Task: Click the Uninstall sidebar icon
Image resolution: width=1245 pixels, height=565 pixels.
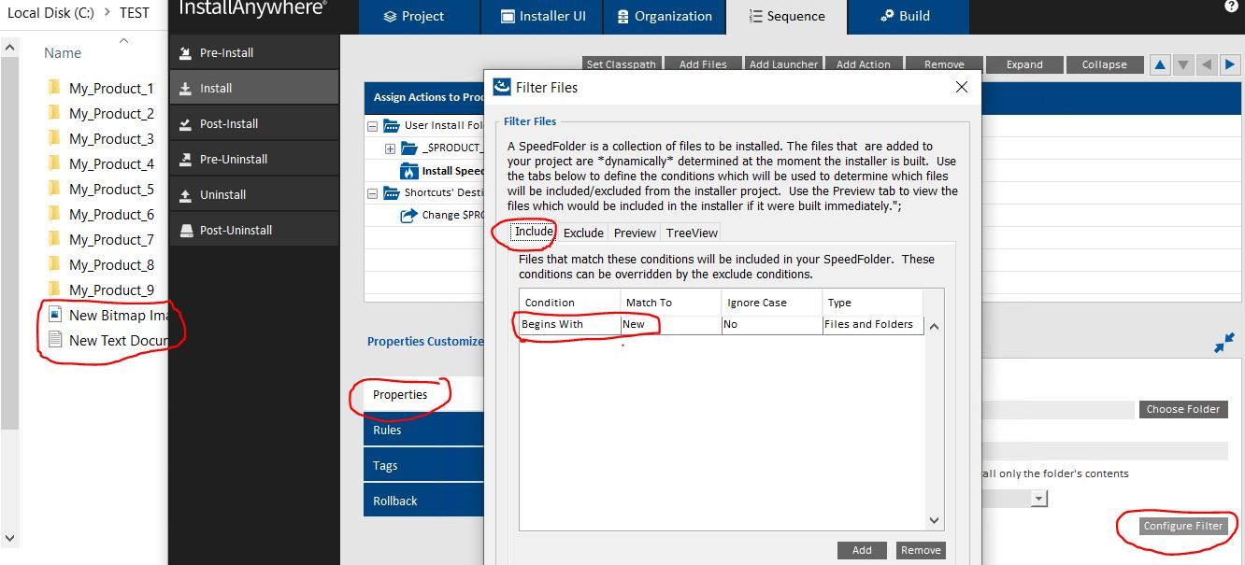Action: (x=185, y=194)
